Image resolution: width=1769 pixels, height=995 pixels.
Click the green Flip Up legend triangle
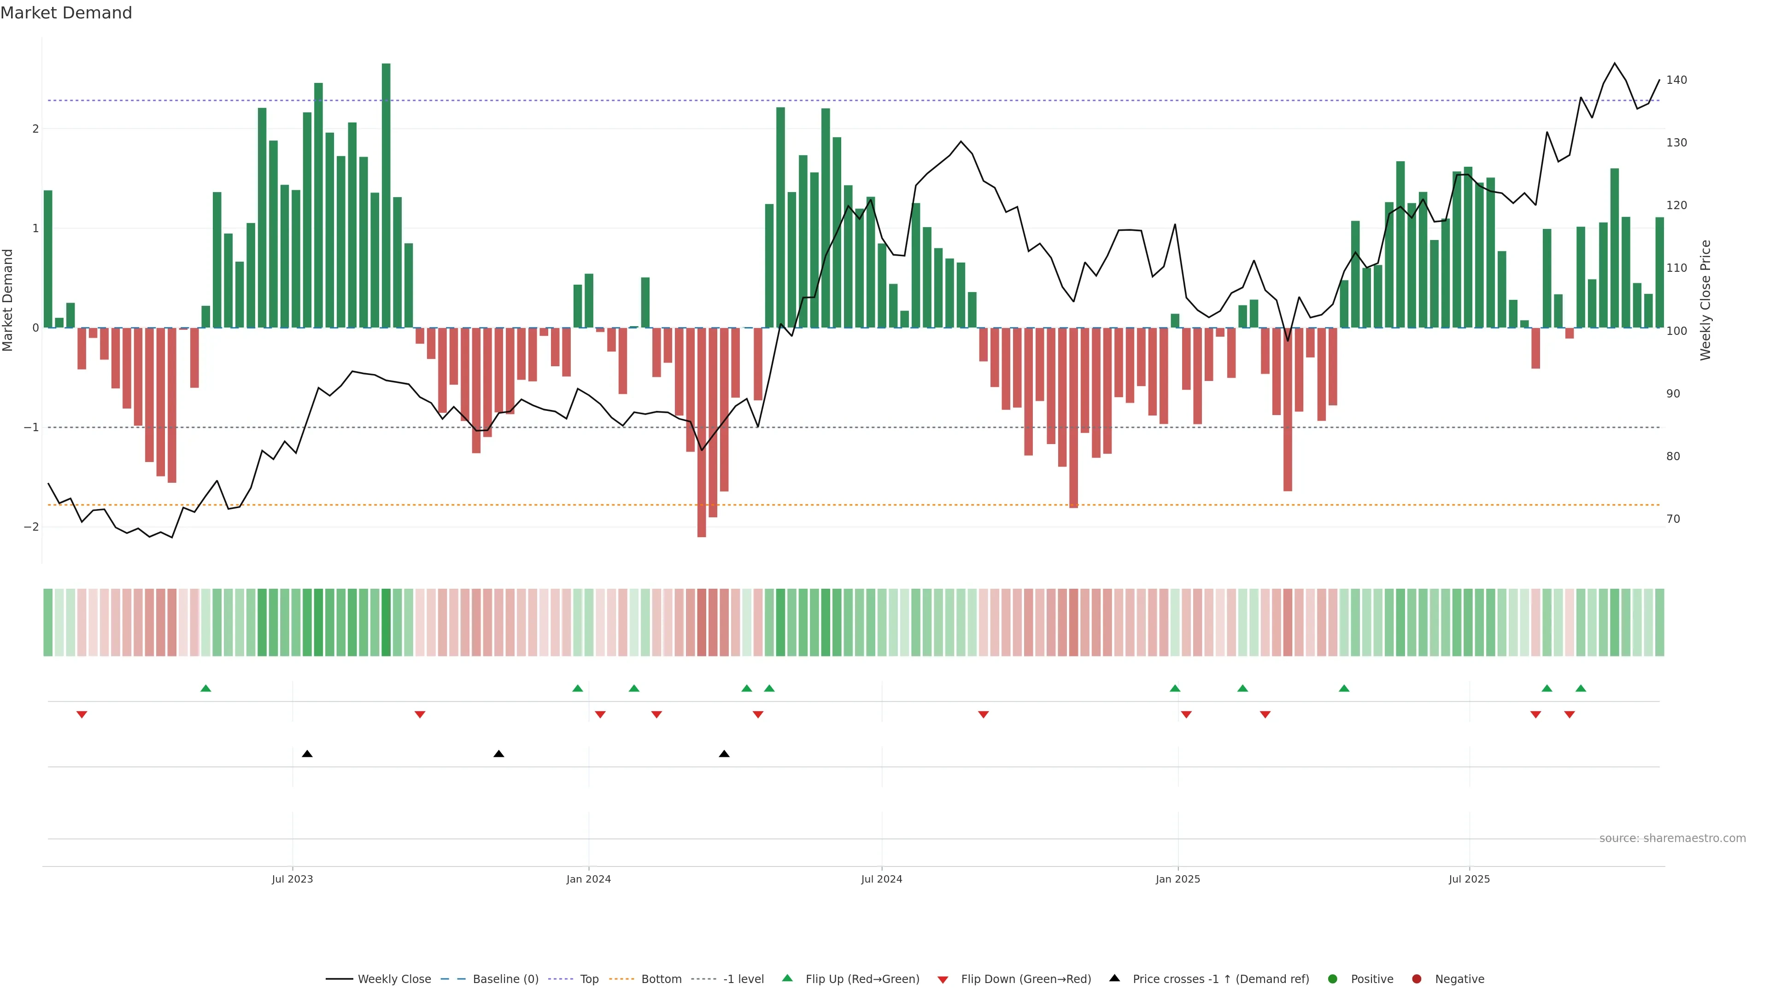(x=788, y=978)
